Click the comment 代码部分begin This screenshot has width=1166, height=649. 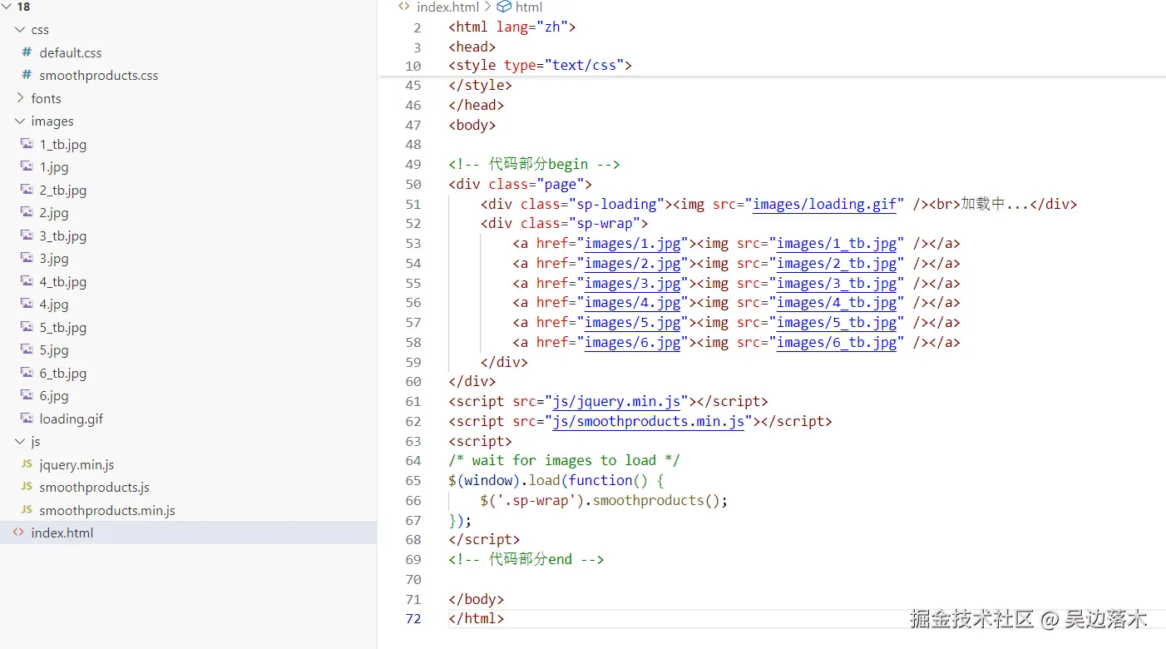(x=534, y=164)
